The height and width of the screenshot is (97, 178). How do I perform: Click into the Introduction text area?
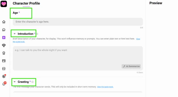coord(78,58)
